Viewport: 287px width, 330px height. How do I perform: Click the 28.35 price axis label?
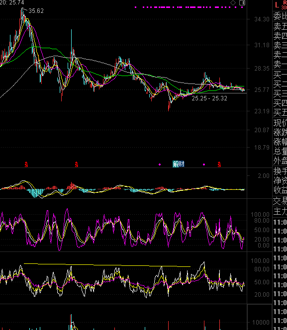pyautogui.click(x=262, y=69)
